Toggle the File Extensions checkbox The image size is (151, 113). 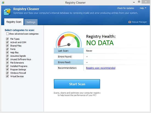(x=7, y=63)
